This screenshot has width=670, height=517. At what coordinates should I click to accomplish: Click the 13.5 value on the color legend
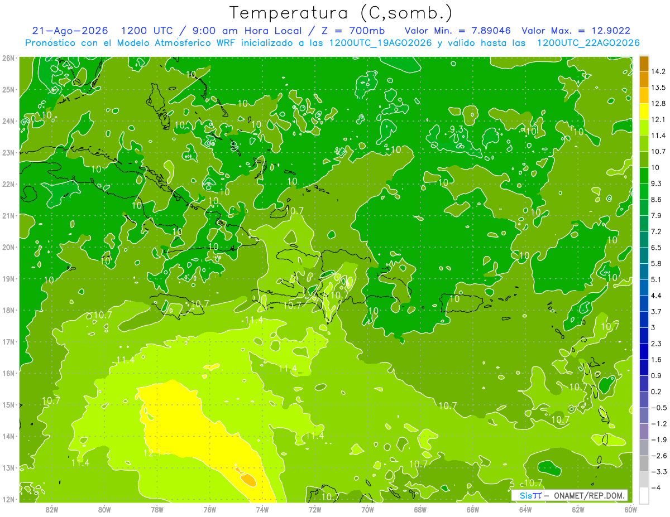[x=658, y=88]
